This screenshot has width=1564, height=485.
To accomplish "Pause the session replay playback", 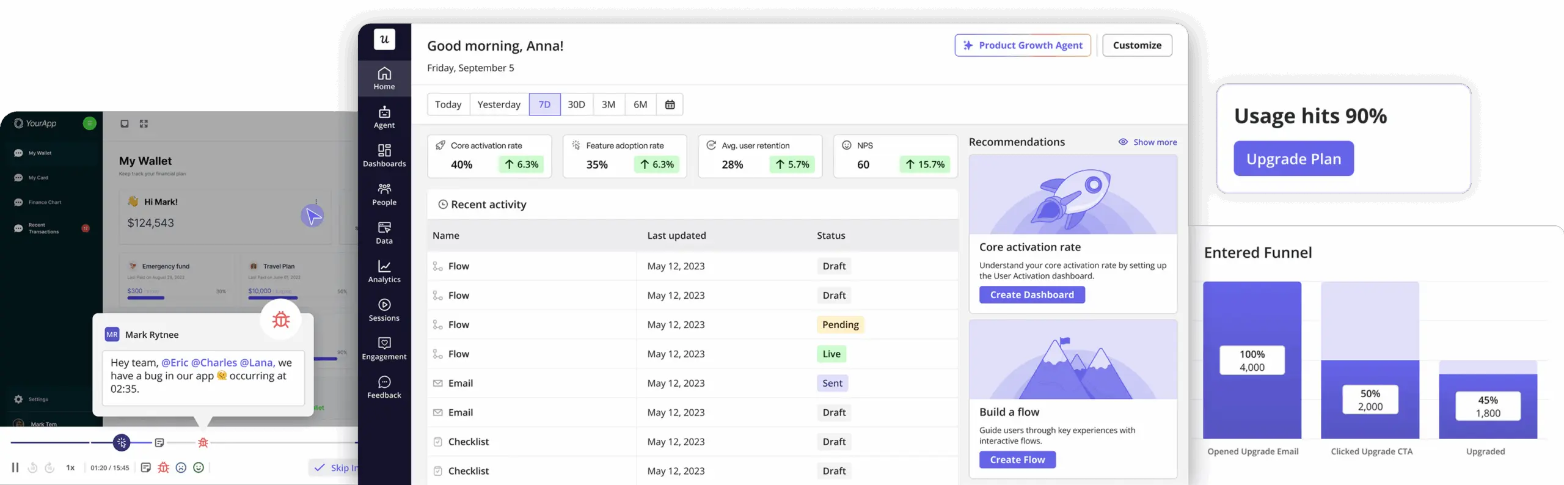I will point(15,467).
